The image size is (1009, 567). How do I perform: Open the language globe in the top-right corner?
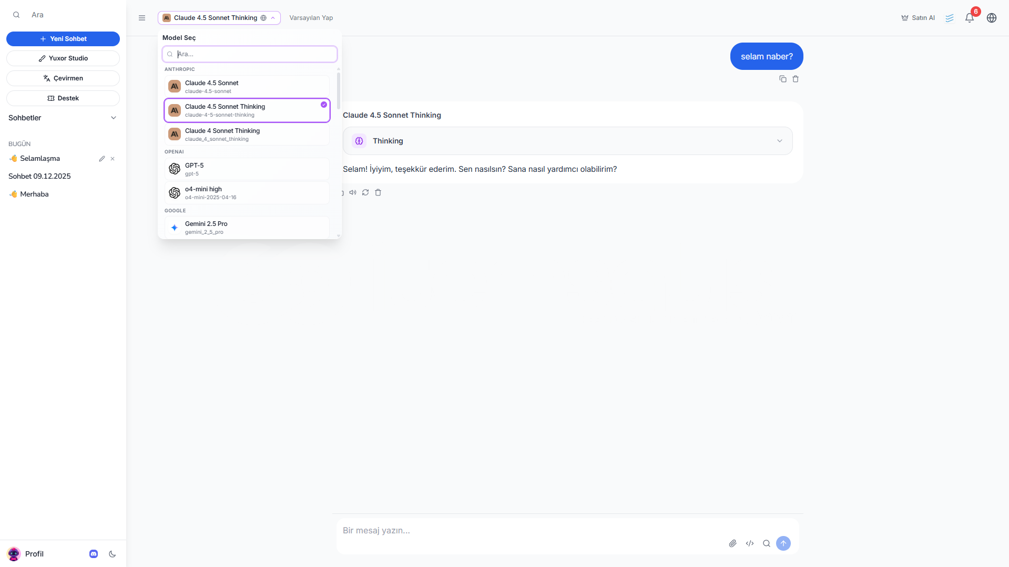(992, 18)
